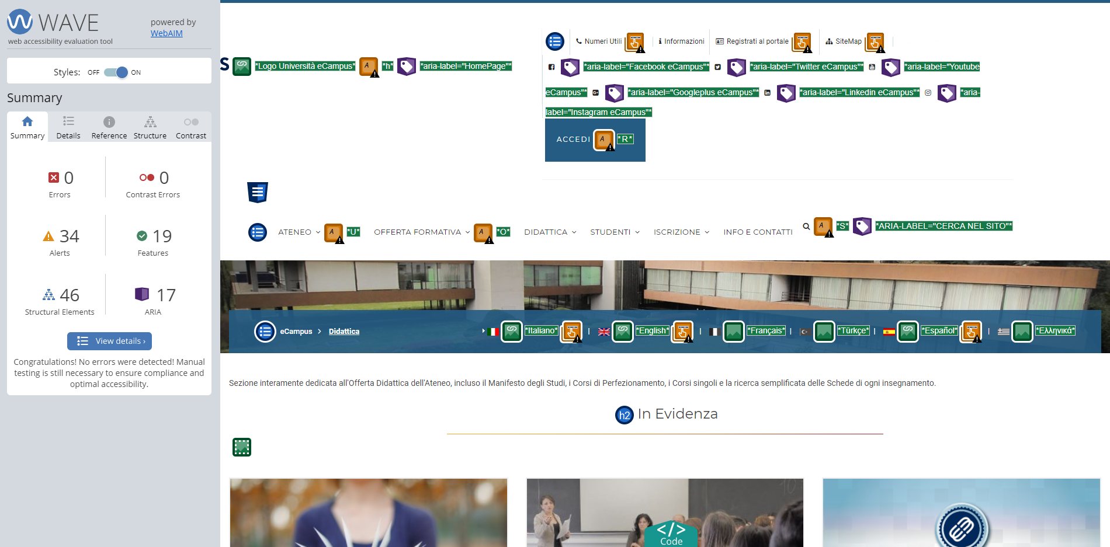Expand the OFFERTA FORMATIVA dropdown

pyautogui.click(x=422, y=232)
